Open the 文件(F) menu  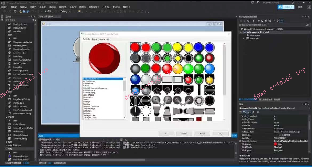click(4, 7)
